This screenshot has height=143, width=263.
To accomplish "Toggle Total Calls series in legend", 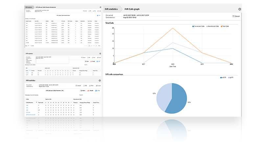I will pos(225,26).
